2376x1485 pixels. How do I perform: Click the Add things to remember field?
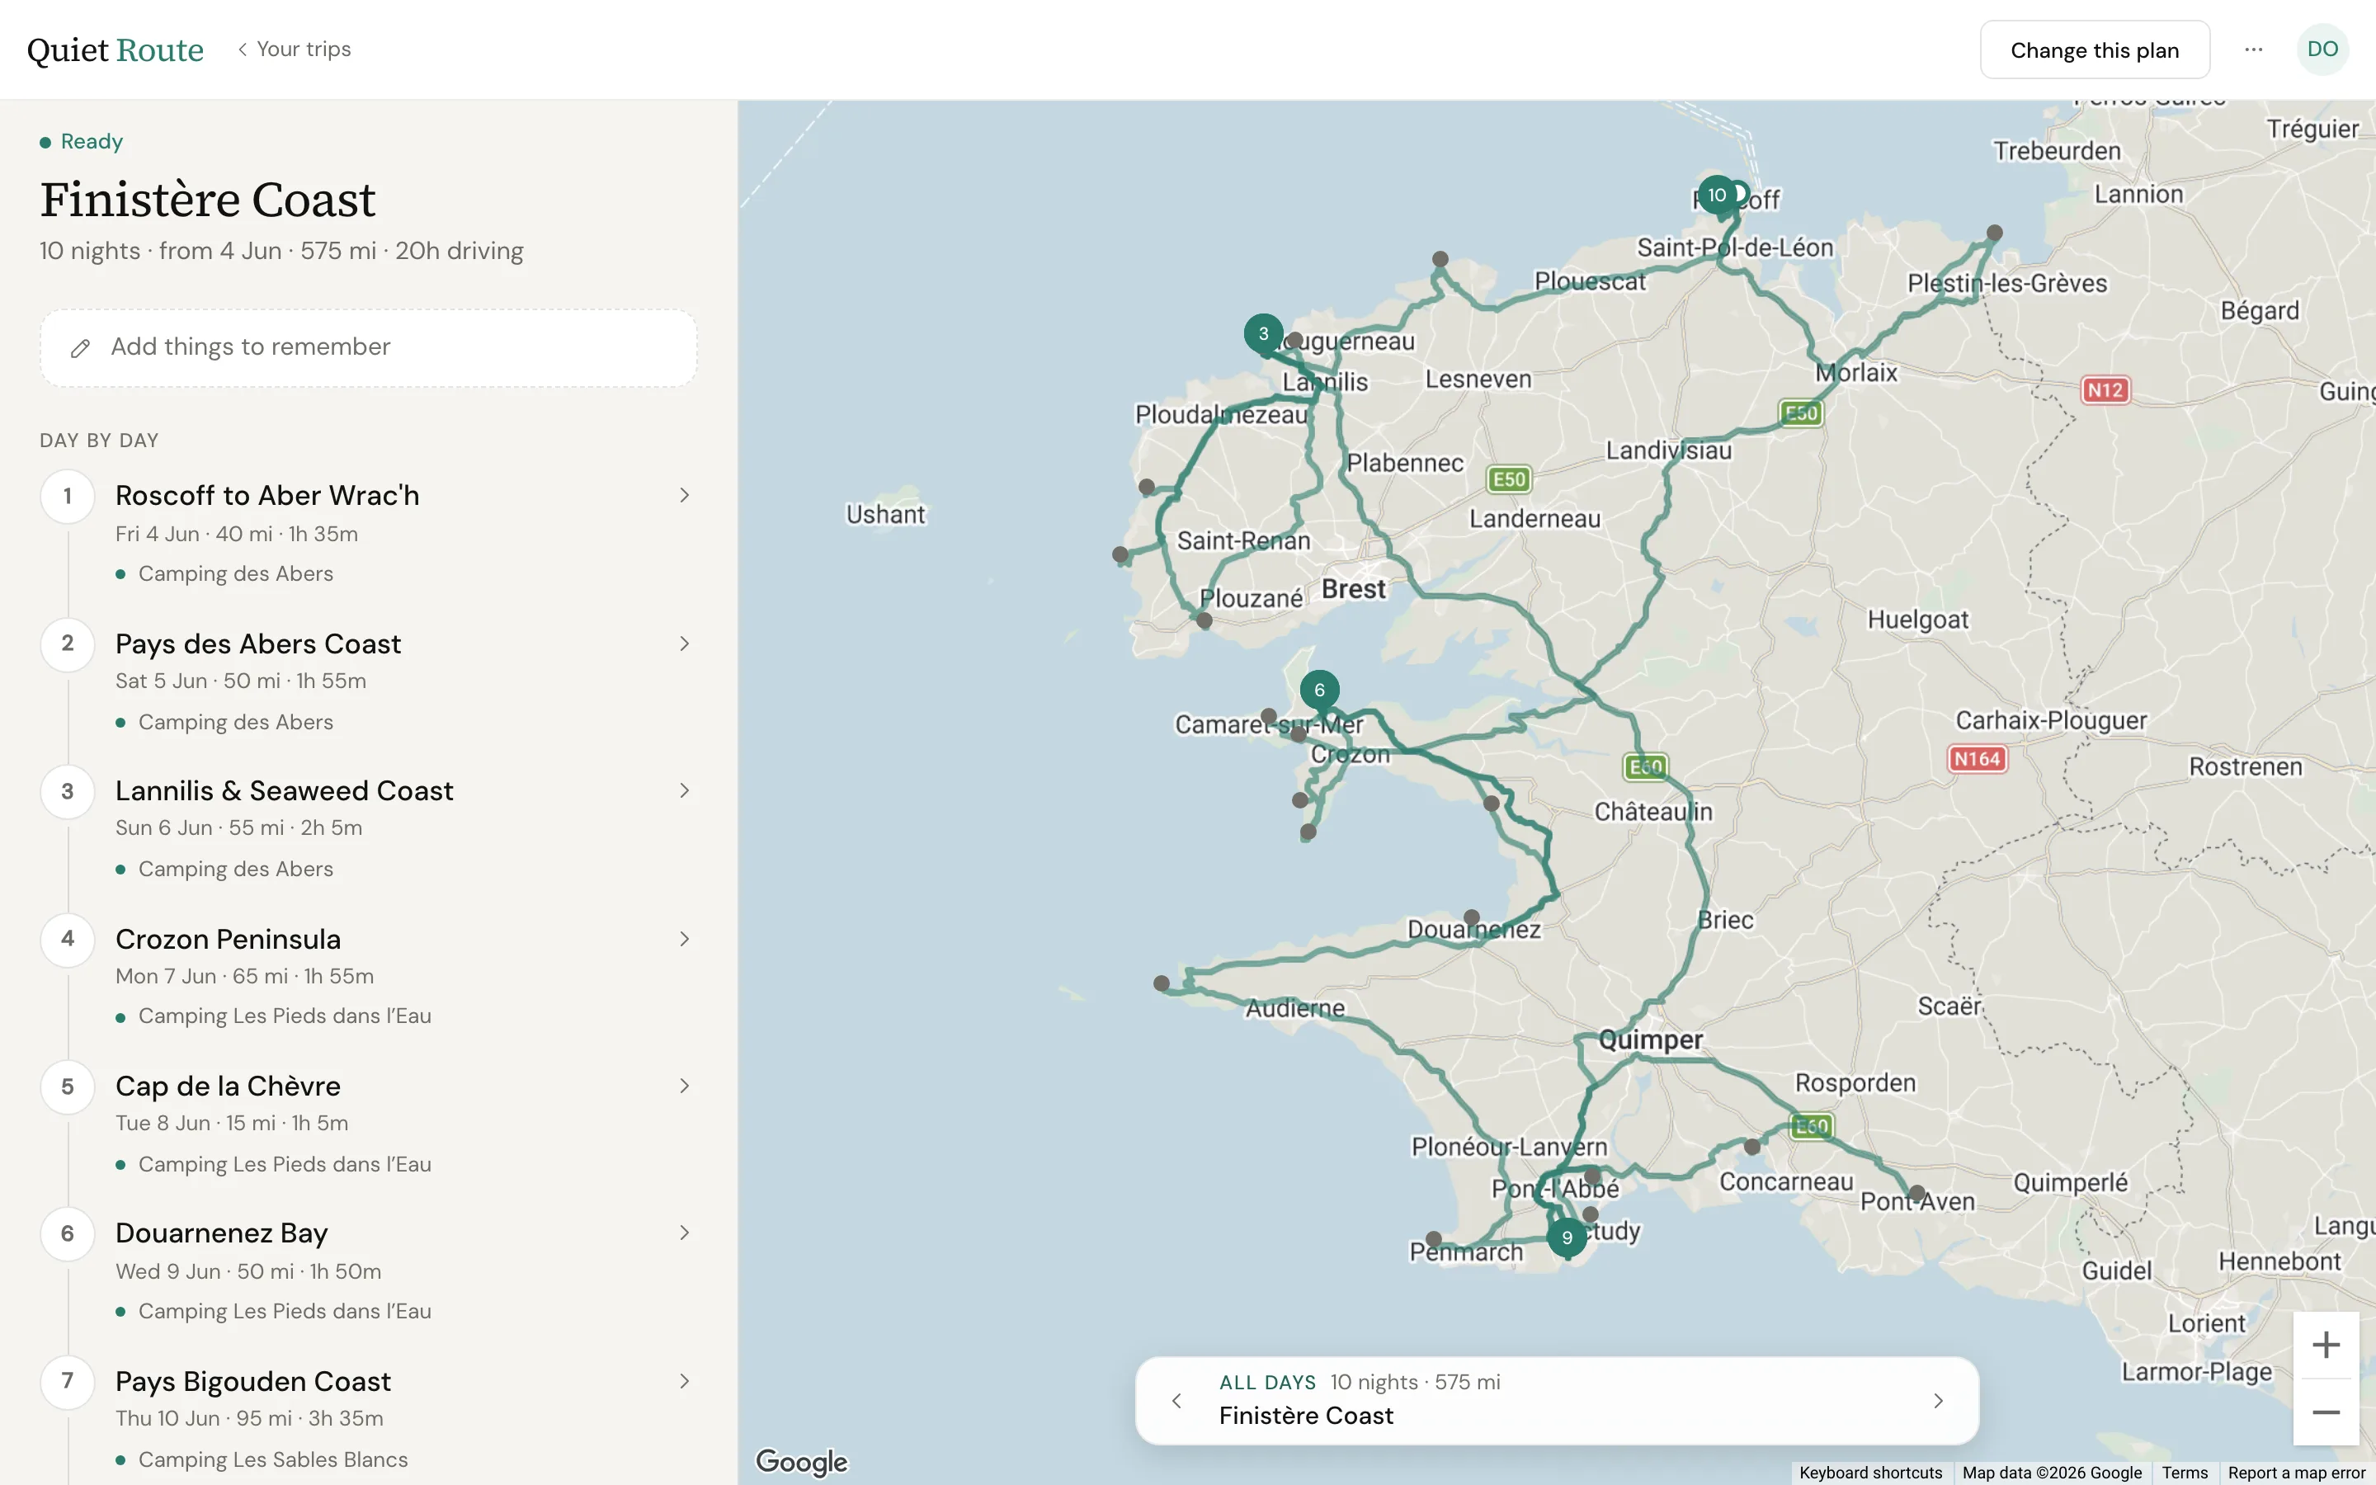point(368,347)
